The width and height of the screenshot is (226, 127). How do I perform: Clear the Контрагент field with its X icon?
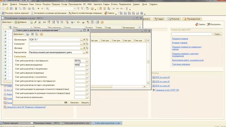point(84,44)
